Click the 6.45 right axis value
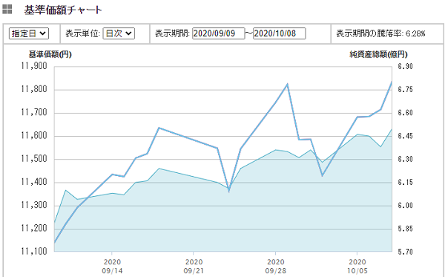 [405, 136]
